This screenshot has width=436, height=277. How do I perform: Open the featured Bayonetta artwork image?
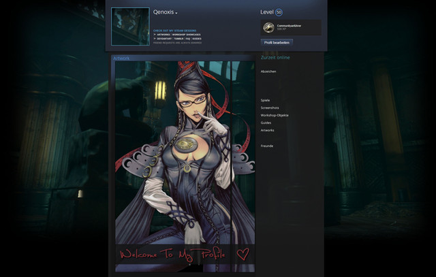pos(173,166)
